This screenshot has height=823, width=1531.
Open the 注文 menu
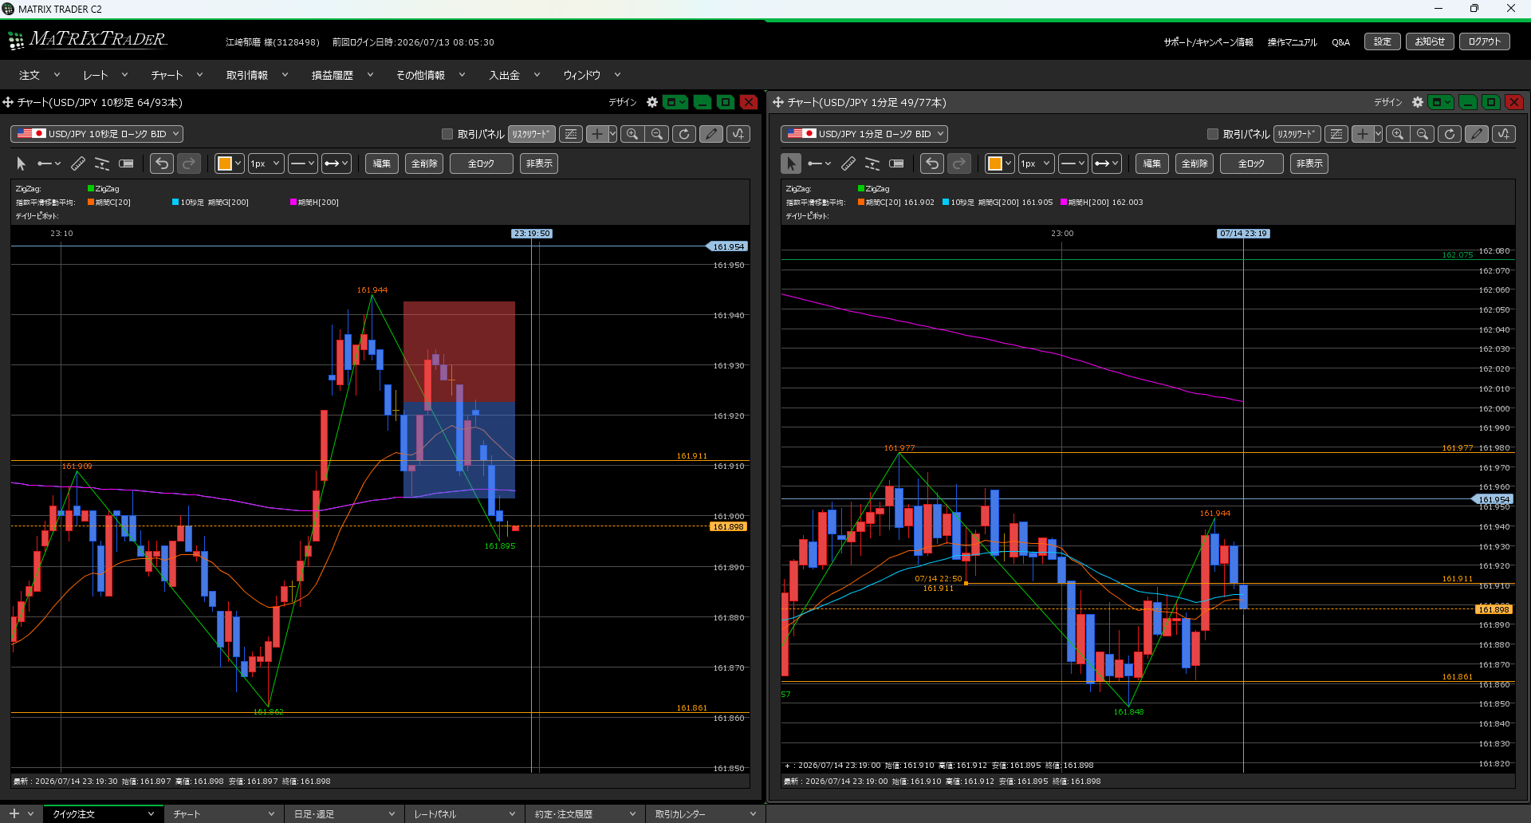pos(40,75)
